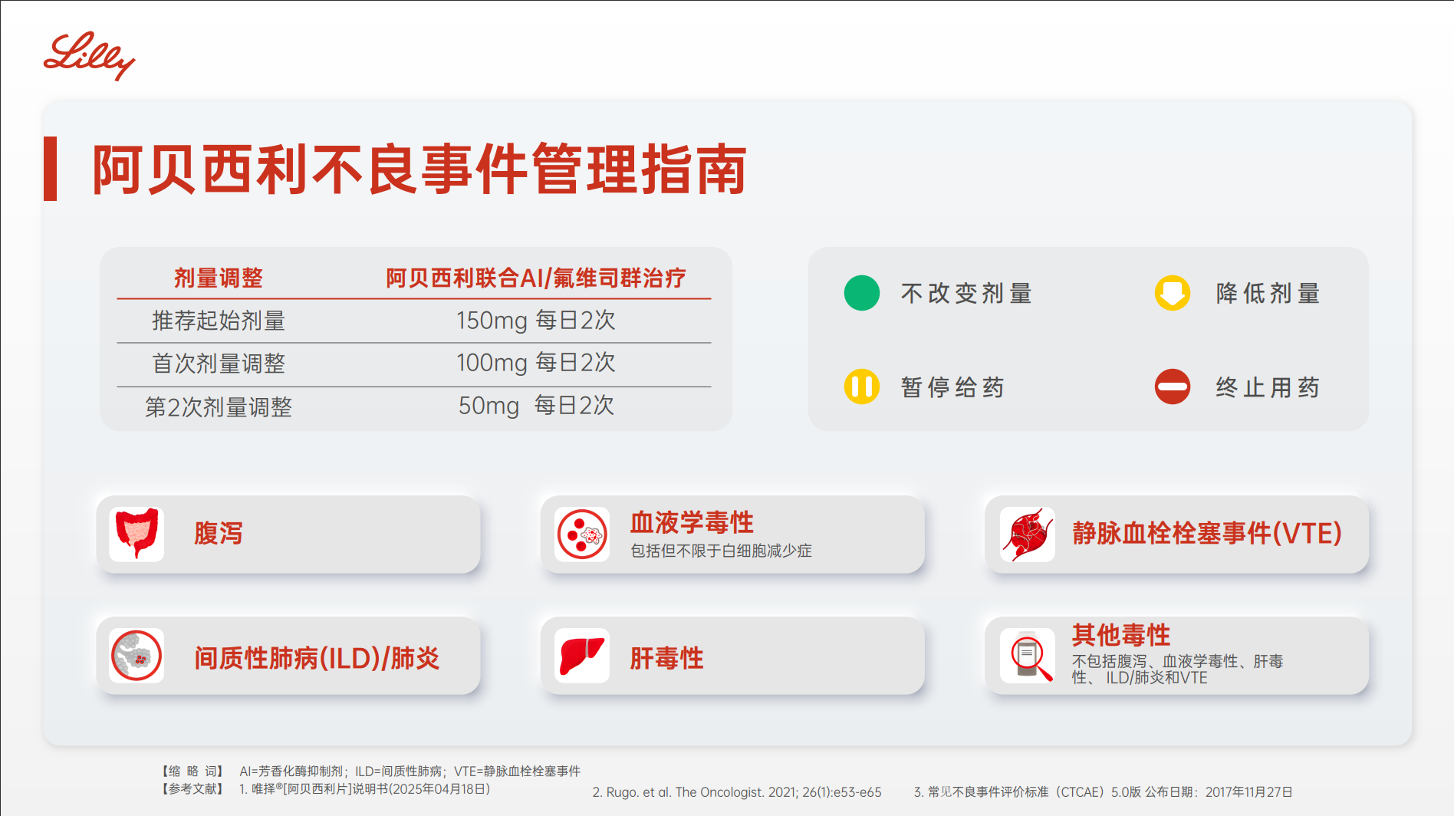Select the yellow pause icon for 暂停给药
Screen dimensions: 1454x816
tap(860, 387)
